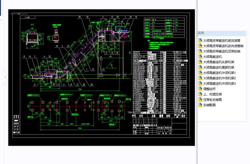250x164 pixels.
Task: Click the icon beside 上、托辊支架
Action: (x=200, y=94)
